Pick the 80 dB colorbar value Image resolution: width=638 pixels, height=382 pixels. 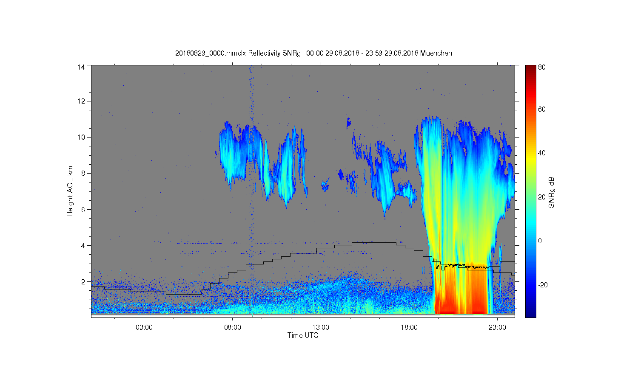tap(542, 67)
